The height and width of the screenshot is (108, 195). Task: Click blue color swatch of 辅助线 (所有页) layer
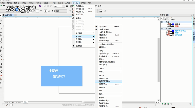coord(173,31)
